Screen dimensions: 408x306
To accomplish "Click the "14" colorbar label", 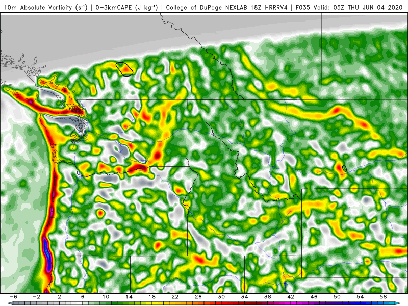I will point(129,297).
